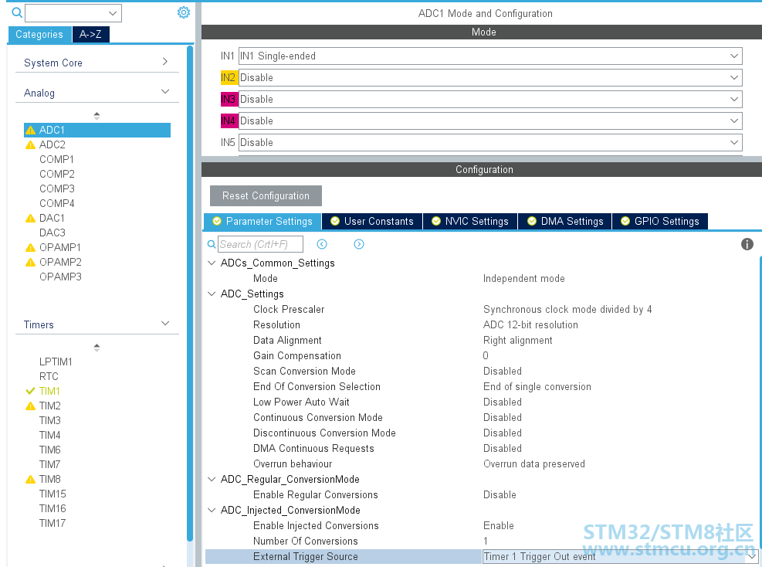
Task: Open the IN5 mode dropdown
Action: [490, 142]
